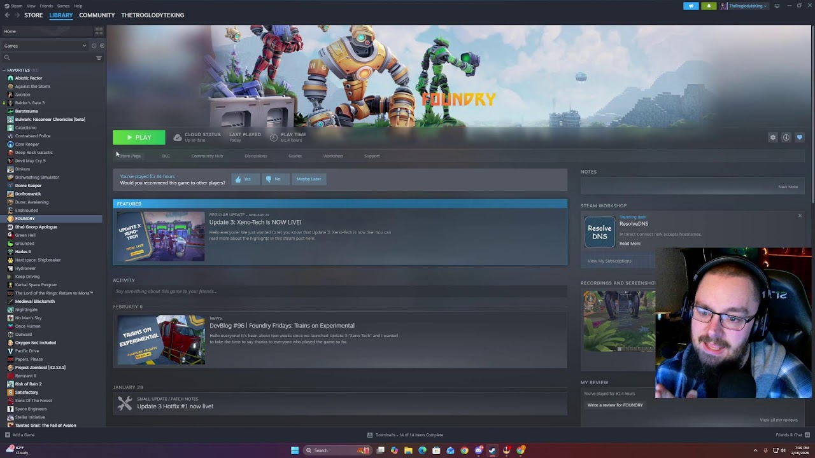Write a review for FOUNDRY
The height and width of the screenshot is (458, 815).
615,405
